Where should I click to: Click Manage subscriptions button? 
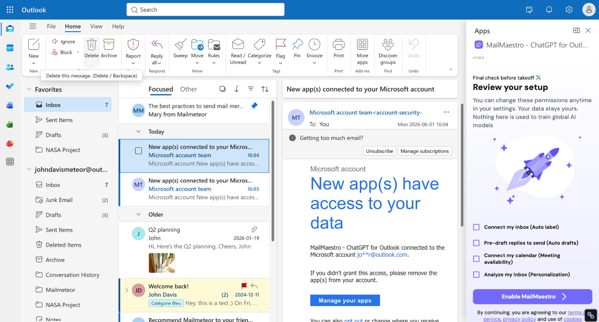(x=424, y=151)
